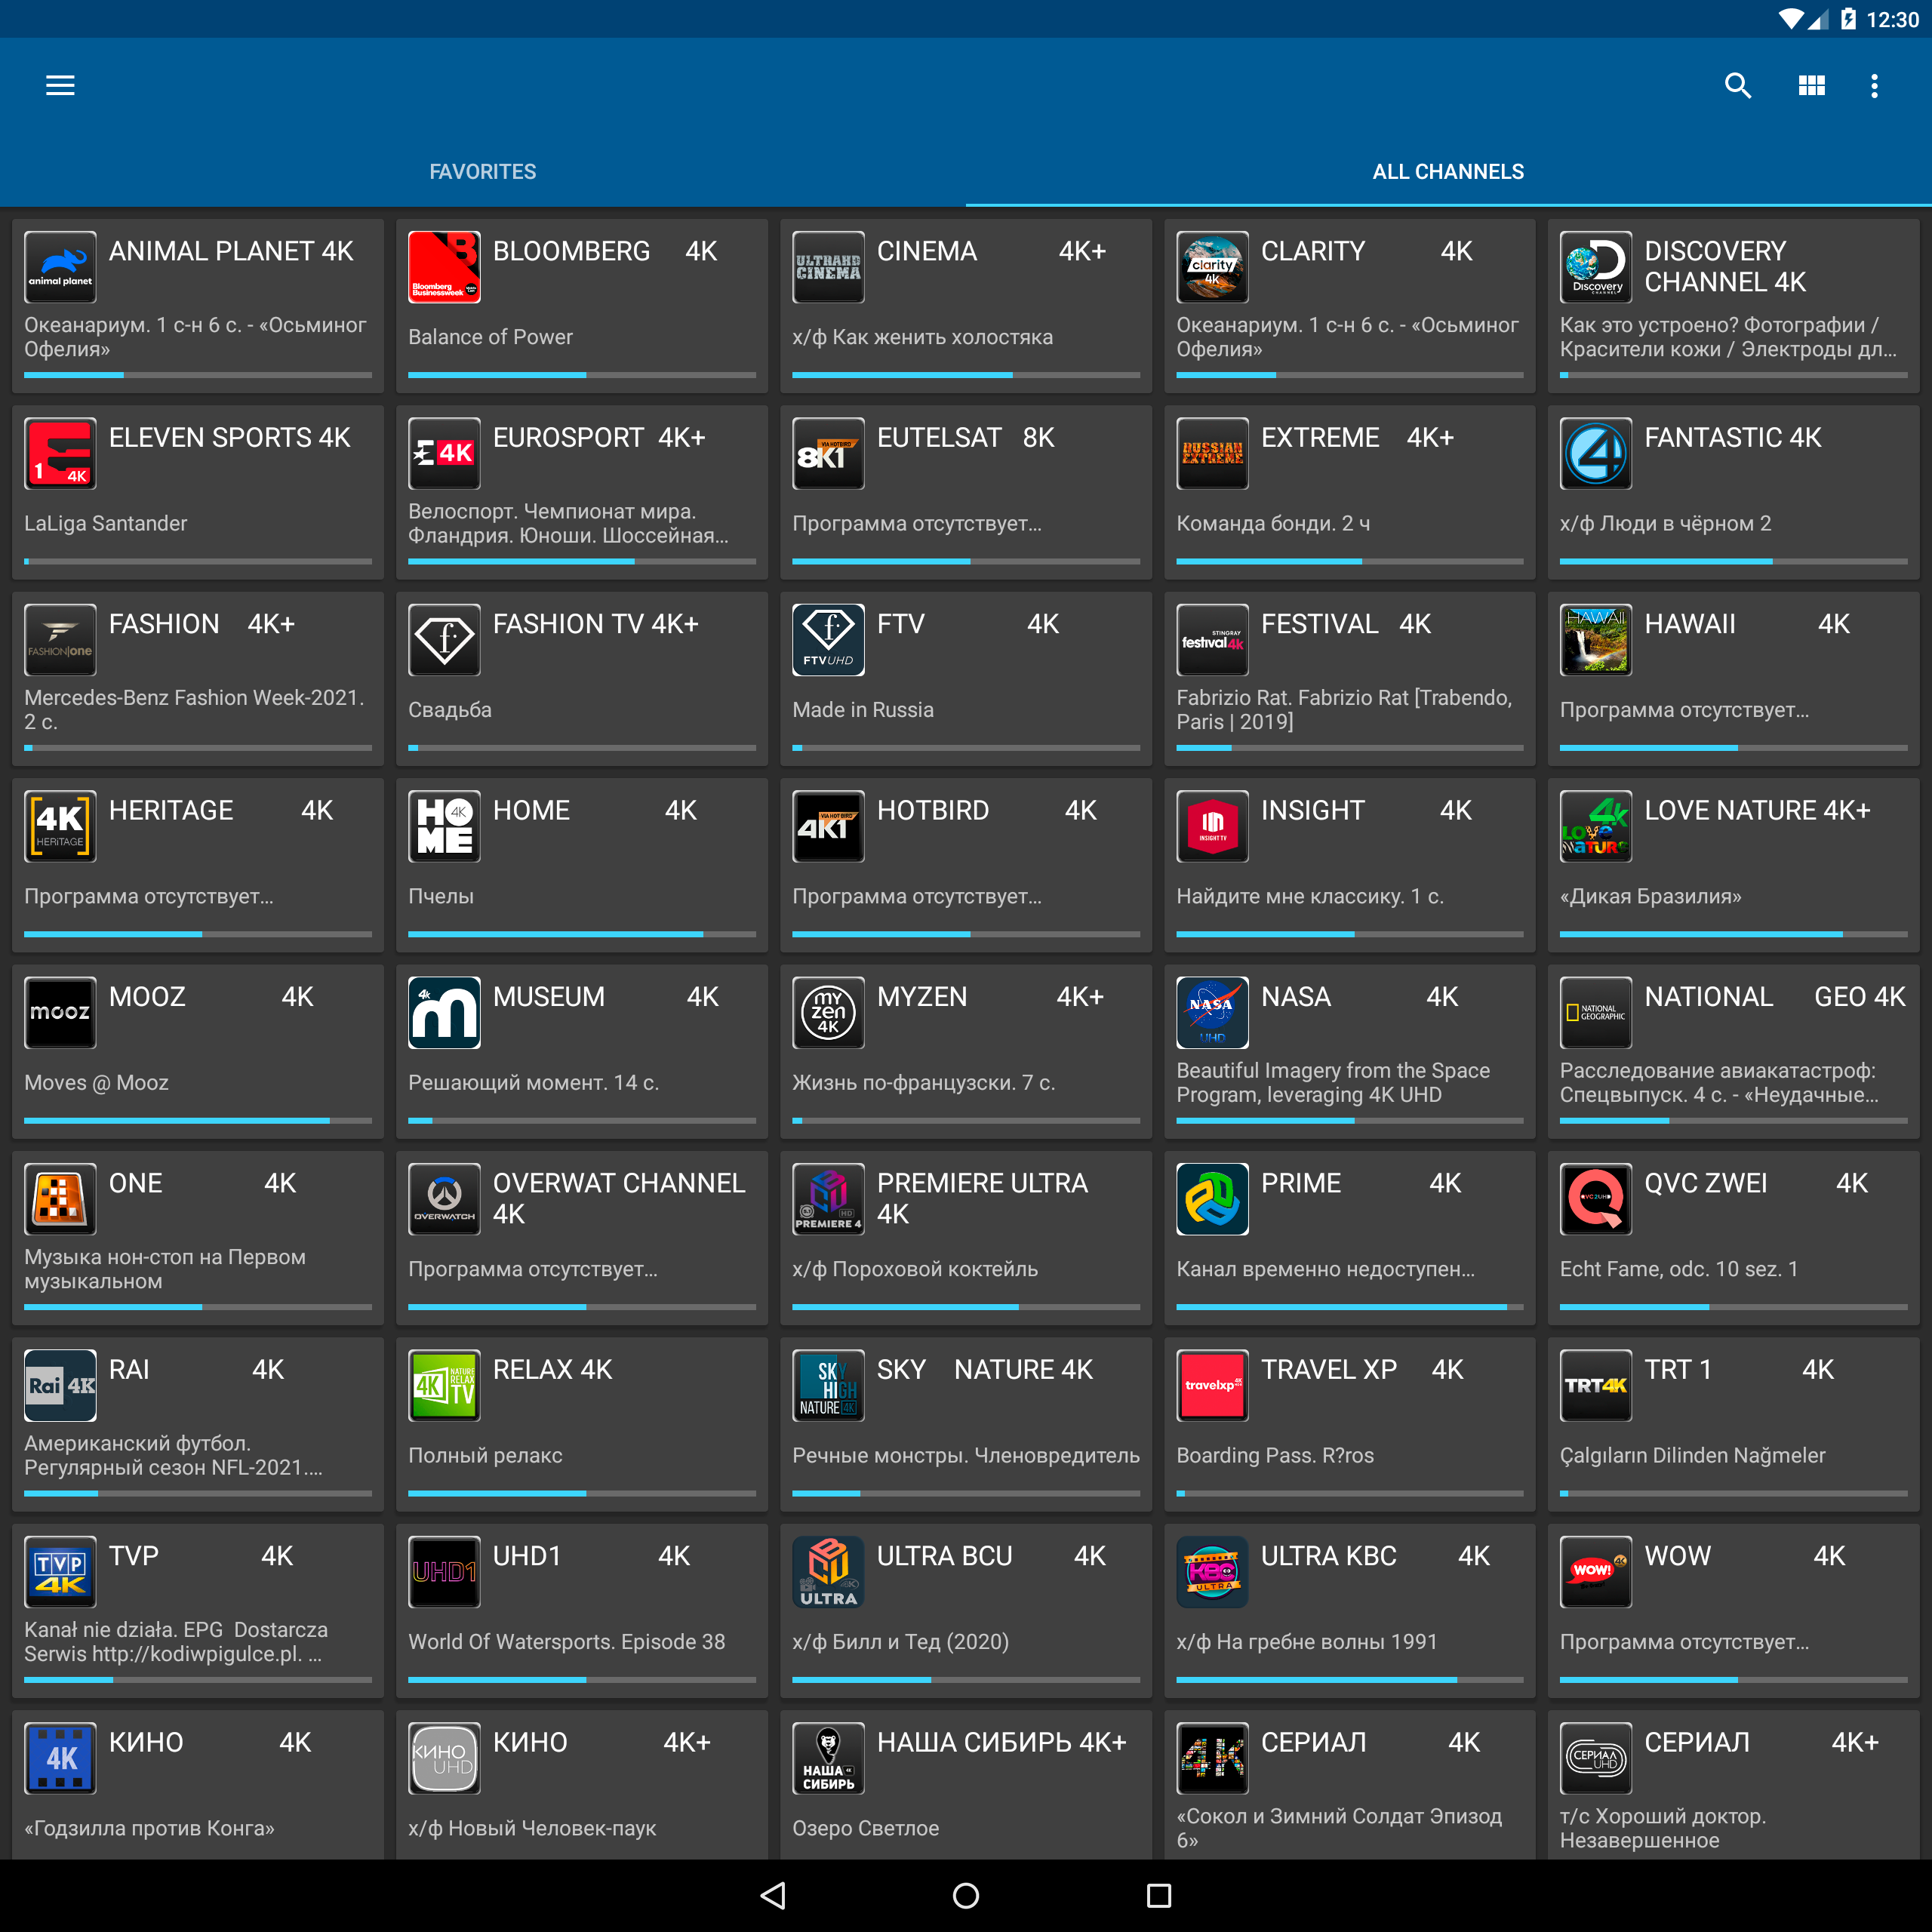Open the Love Nature 4K+ channel
This screenshot has height=1932, width=1932.
(1732, 864)
